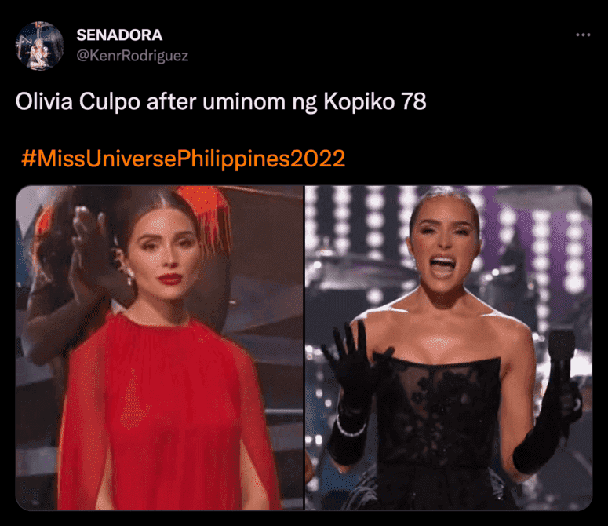608x526 pixels.
Task: Open the #MissUniversePhilippines2022 hashtag
Action: tap(183, 159)
